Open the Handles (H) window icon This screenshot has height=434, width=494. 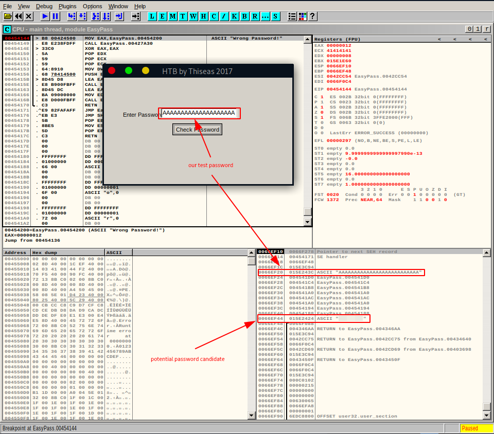click(203, 16)
